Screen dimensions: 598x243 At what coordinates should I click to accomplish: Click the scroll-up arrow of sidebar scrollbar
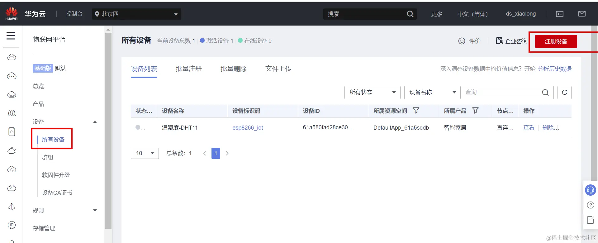tap(108, 30)
